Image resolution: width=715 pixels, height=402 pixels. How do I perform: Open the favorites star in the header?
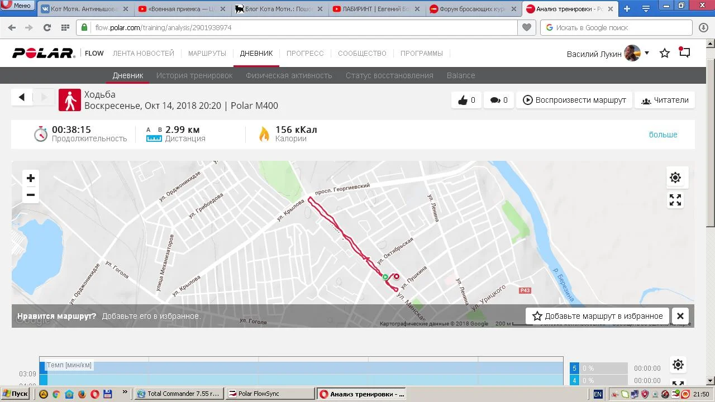(665, 53)
